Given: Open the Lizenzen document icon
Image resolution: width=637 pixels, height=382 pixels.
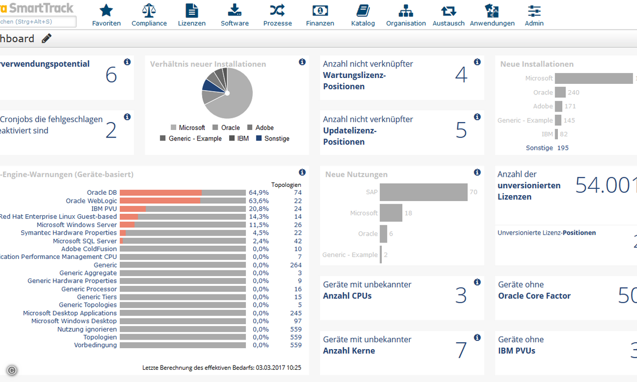Looking at the screenshot, I should [x=192, y=10].
